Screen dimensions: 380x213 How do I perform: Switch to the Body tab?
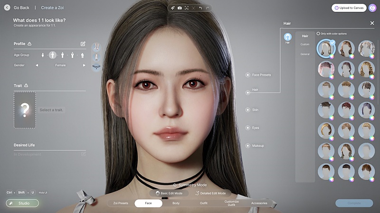(x=176, y=203)
